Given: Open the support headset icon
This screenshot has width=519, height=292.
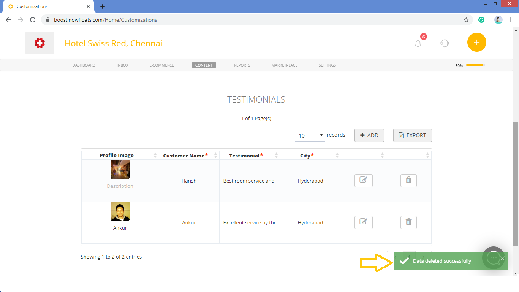Looking at the screenshot, I should (445, 43).
